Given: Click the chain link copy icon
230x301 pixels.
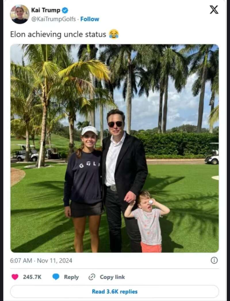Looking at the screenshot, I should click(x=92, y=277).
